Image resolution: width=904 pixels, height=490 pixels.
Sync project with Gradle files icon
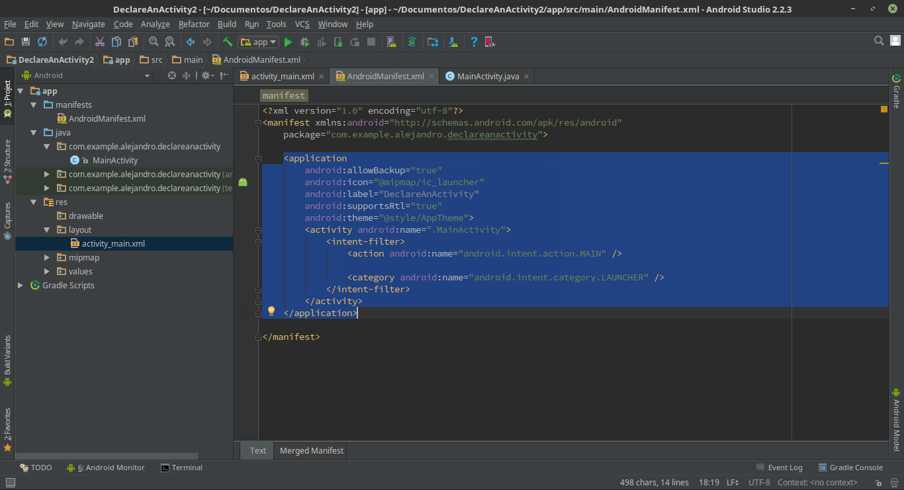412,42
